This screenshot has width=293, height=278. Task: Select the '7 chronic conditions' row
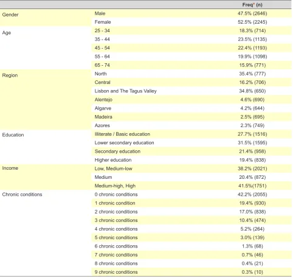pos(116,255)
